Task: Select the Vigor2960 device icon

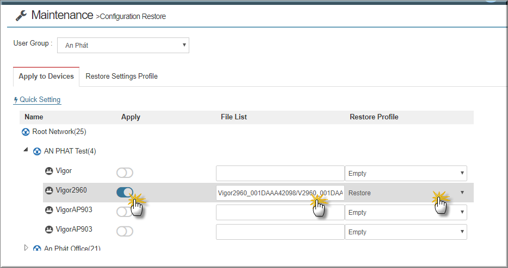Action: [49, 190]
